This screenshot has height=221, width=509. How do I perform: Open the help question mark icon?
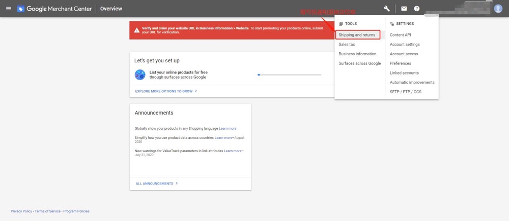pos(417,9)
